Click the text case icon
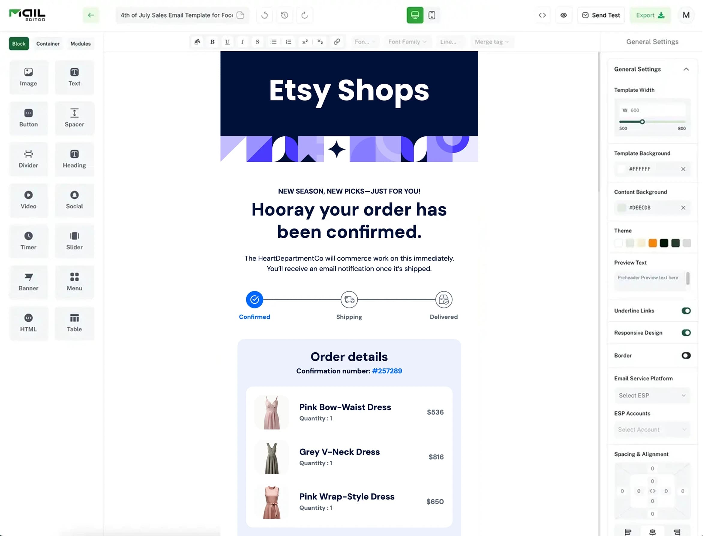The height and width of the screenshot is (536, 703). coord(197,42)
